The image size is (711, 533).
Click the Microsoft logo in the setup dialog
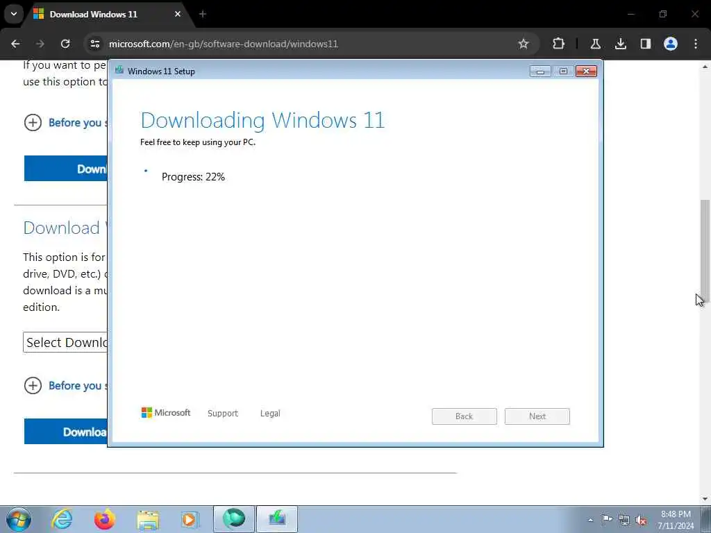coord(166,412)
